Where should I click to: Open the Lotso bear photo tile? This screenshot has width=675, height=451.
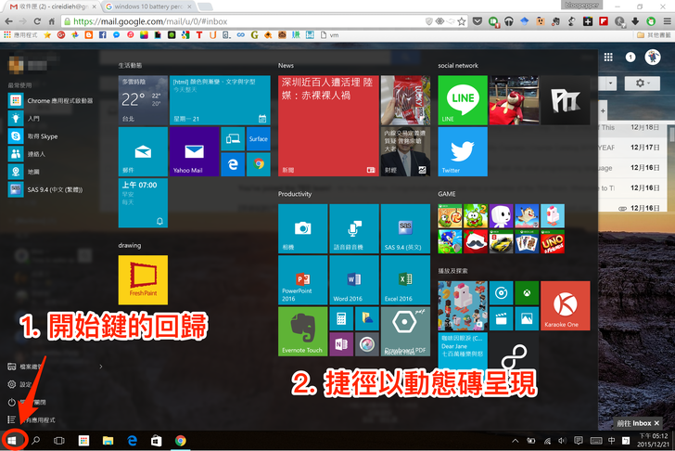(514, 100)
